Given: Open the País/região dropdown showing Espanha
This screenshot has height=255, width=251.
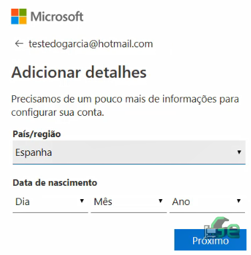Looking at the screenshot, I should [129, 152].
